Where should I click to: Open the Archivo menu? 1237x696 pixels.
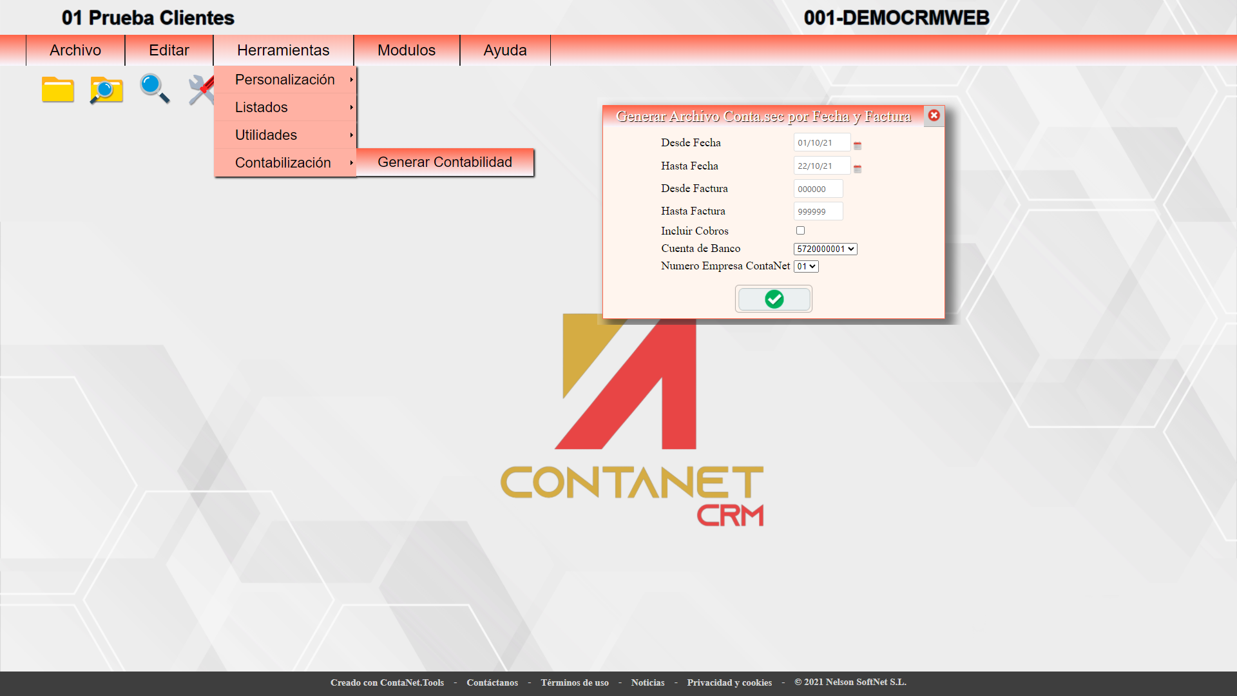pyautogui.click(x=75, y=50)
